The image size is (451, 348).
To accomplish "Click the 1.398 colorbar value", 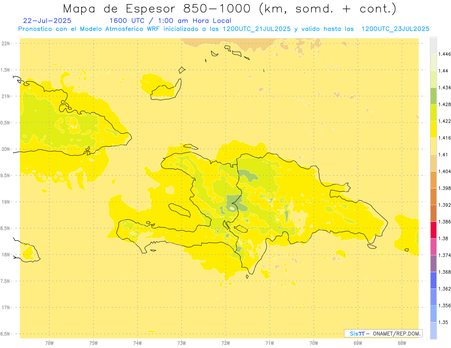I will coord(445,188).
